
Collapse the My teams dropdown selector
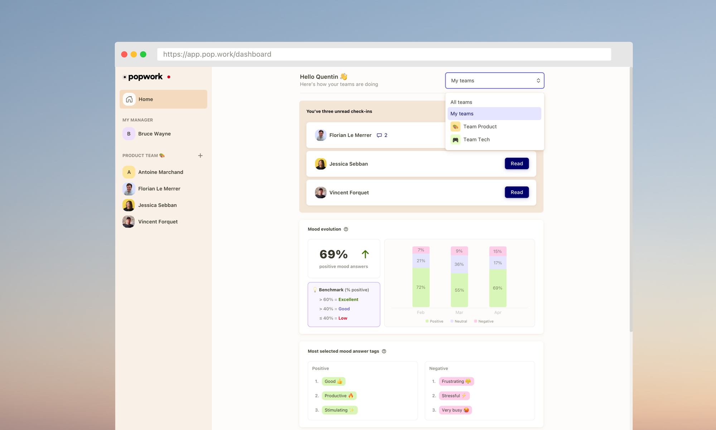coord(494,80)
